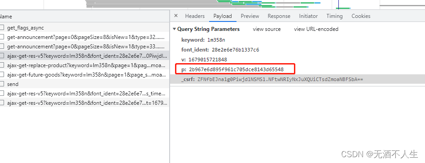Tick checkbox of selected ajax-get-res-v5 request
Image resolution: width=425 pixels, height=163 pixels.
2,56
